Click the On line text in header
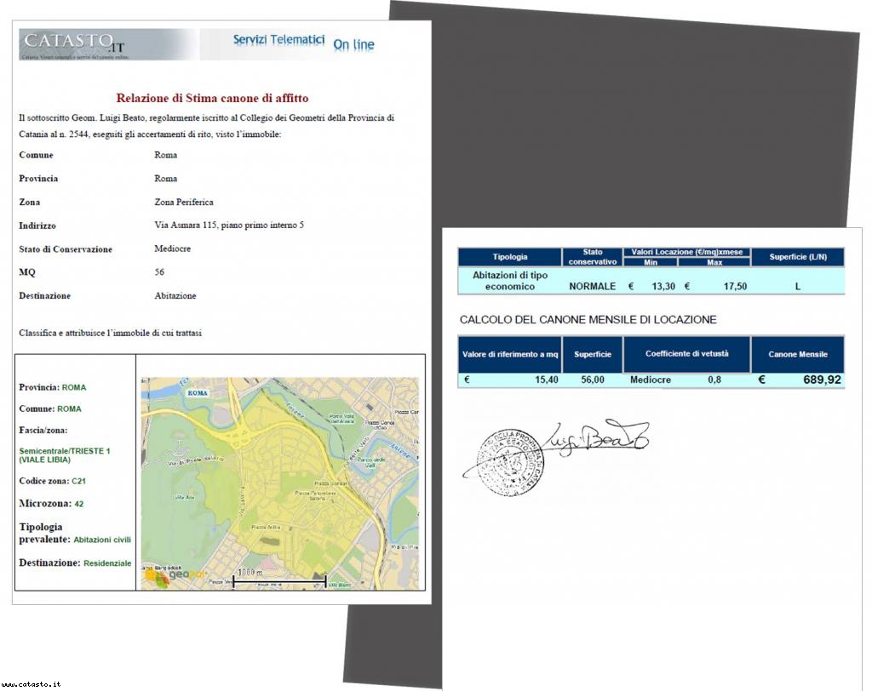This screenshot has height=691, width=872. click(353, 44)
